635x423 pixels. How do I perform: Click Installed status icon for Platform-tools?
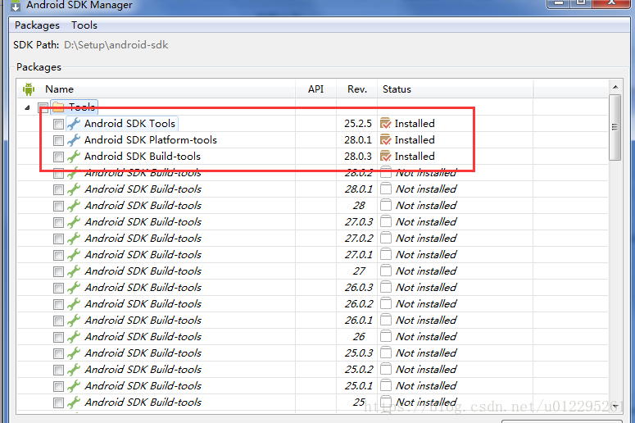386,140
